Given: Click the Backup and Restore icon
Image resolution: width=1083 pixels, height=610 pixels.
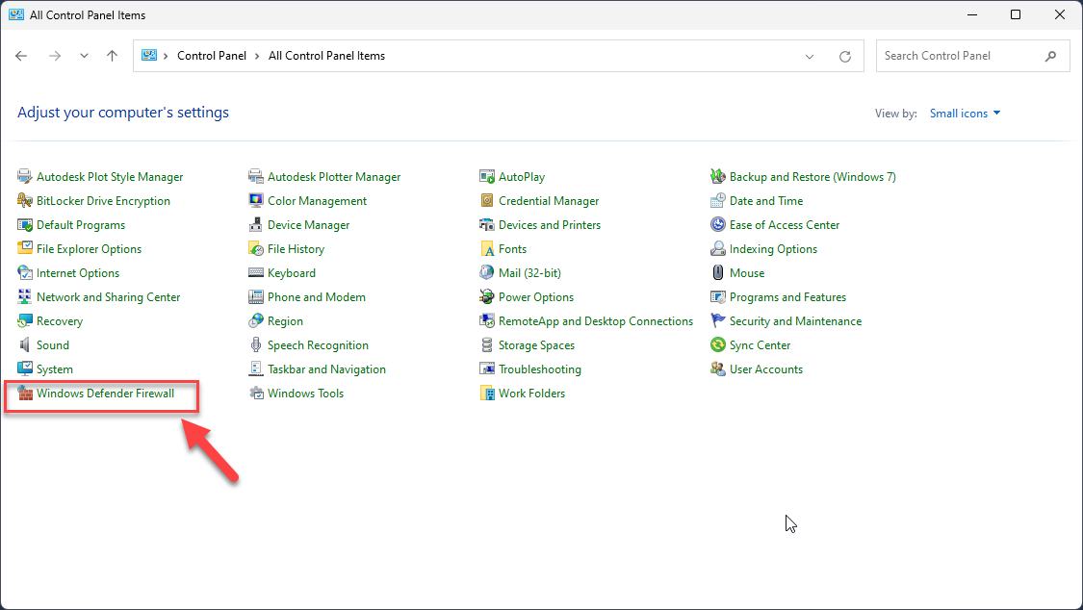Looking at the screenshot, I should click(x=718, y=177).
